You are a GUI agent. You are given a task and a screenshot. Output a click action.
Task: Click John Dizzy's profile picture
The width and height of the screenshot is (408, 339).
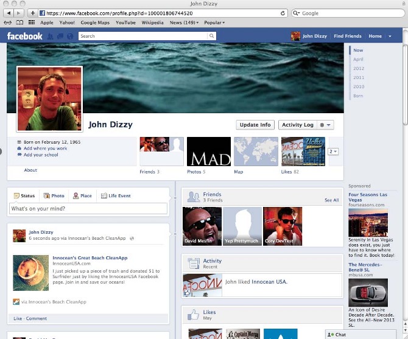pos(49,99)
